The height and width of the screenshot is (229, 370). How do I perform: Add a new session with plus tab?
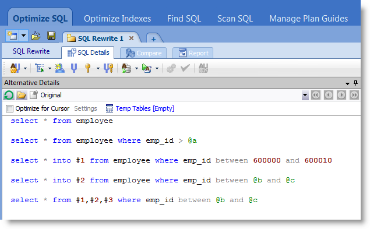pyautogui.click(x=154, y=39)
